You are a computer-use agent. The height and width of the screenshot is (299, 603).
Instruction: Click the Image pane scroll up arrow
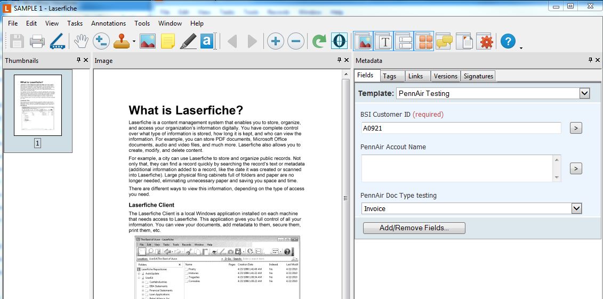[x=345, y=75]
